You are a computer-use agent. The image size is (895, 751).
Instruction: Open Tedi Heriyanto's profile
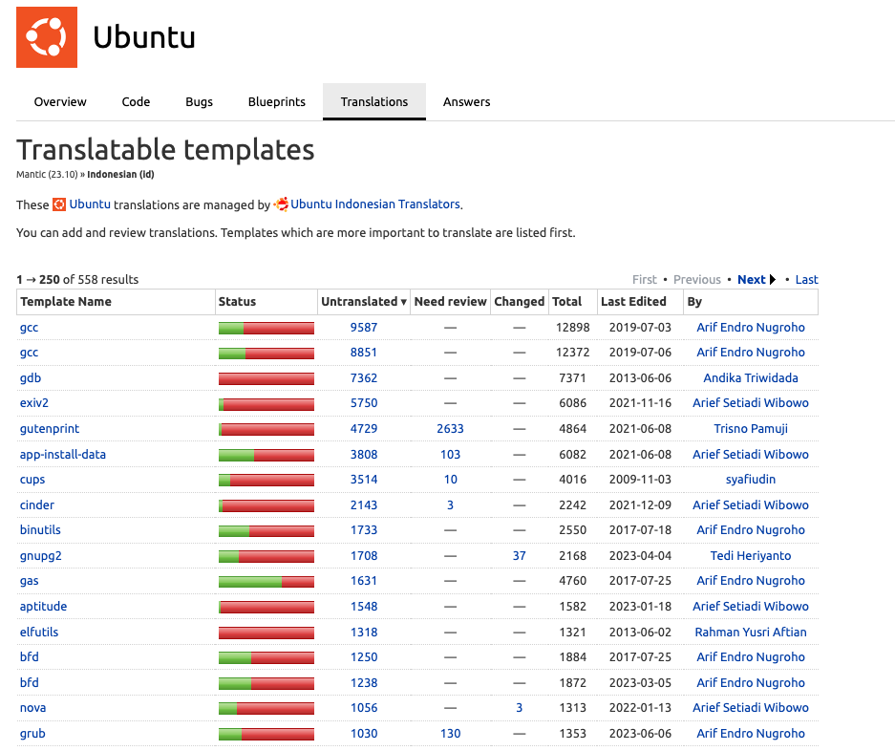751,556
